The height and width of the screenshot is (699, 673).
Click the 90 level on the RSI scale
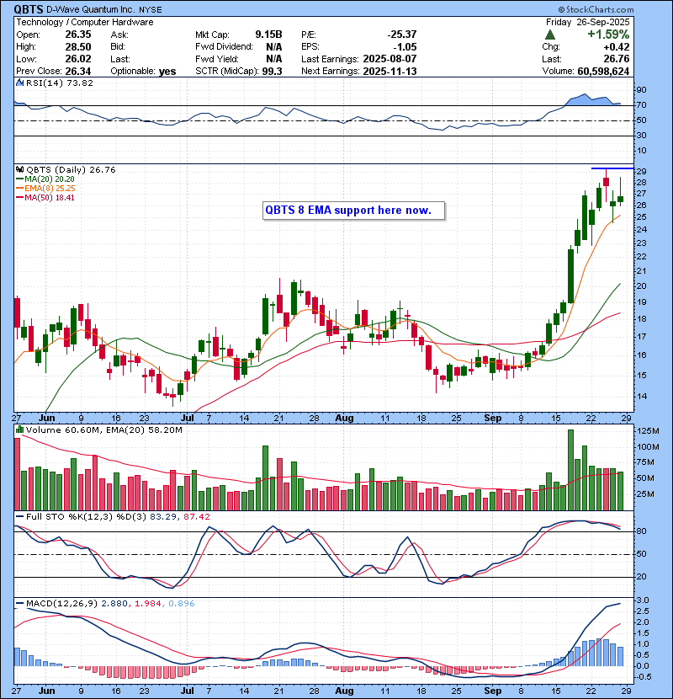coord(641,90)
